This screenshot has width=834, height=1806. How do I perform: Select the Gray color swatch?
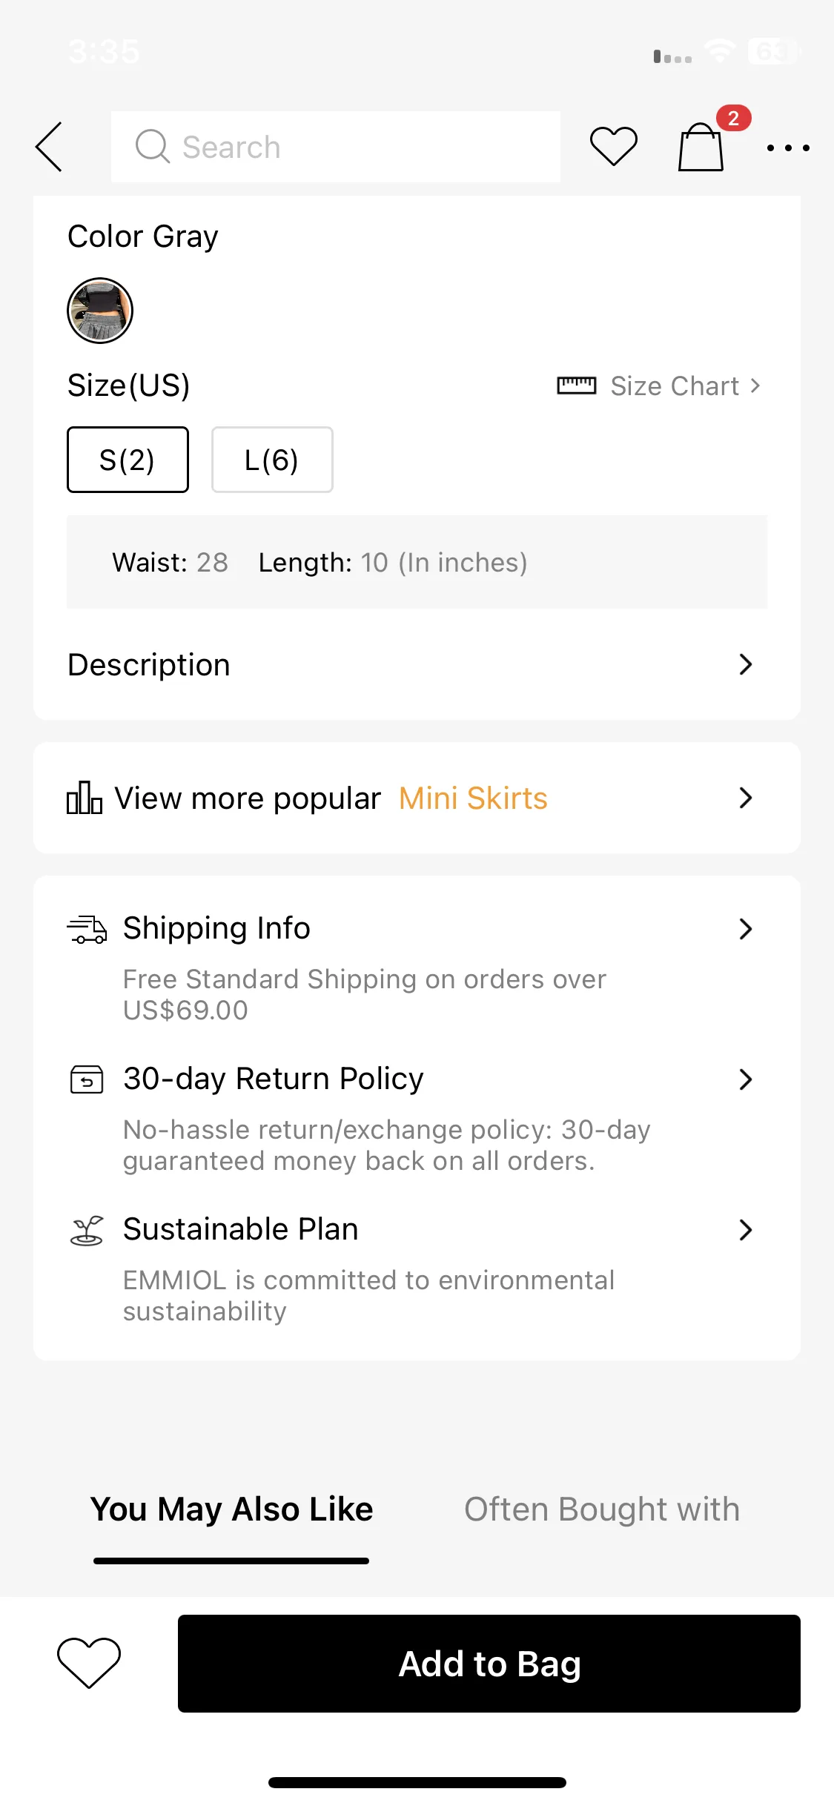(x=100, y=311)
